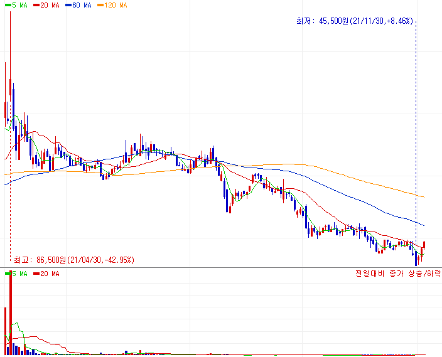The width and height of the screenshot is (442, 357).
Task: Click the last red candlestick on the right
Action: [424, 245]
